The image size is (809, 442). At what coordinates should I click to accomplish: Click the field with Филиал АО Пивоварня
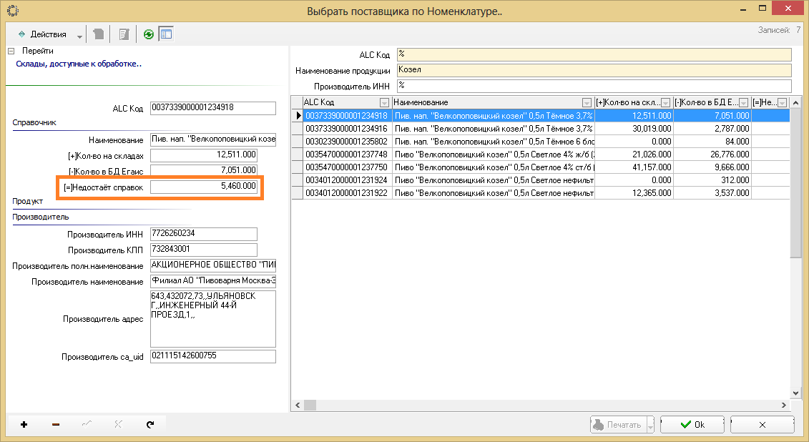pyautogui.click(x=213, y=281)
